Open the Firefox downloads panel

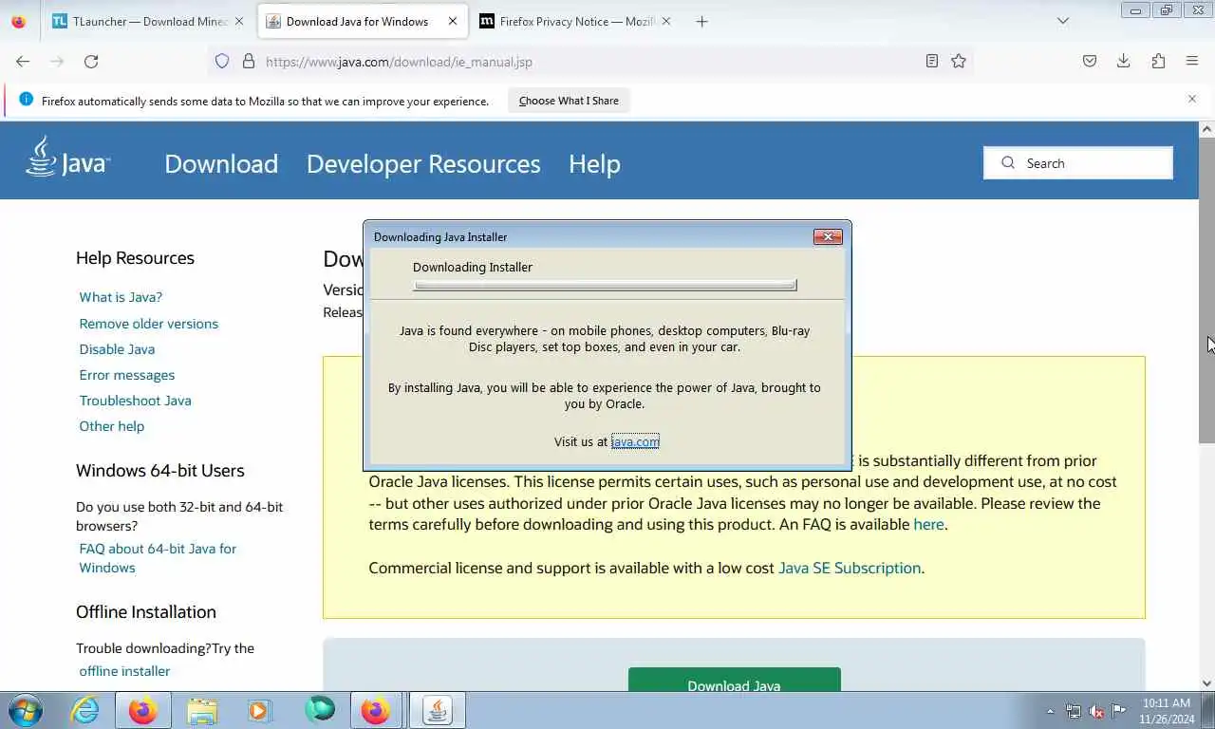point(1124,61)
